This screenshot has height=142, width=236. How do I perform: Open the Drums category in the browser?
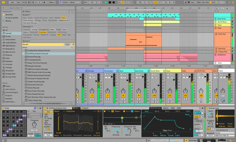[x=8, y=37]
